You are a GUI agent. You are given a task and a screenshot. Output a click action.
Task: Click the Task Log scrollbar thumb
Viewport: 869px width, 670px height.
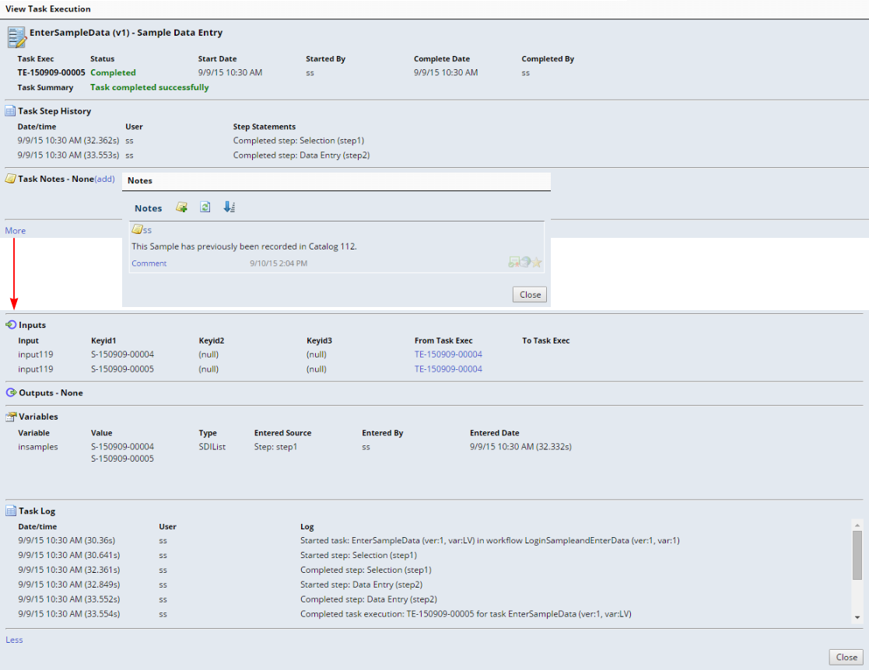[857, 556]
